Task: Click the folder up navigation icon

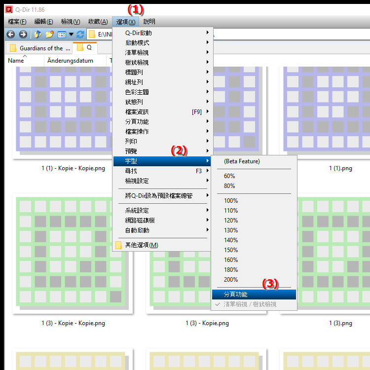Action: 38,35
